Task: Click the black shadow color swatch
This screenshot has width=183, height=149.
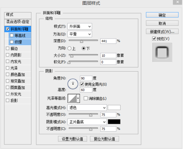Action: coord(114,122)
